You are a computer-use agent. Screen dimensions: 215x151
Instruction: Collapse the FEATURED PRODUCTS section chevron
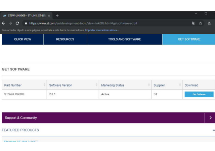[214, 130]
